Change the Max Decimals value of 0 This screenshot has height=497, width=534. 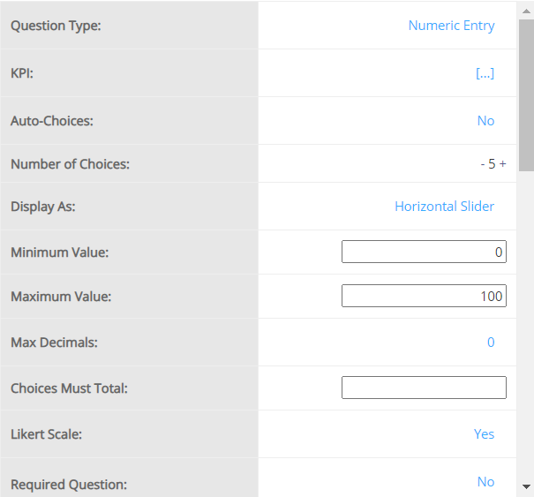point(491,343)
